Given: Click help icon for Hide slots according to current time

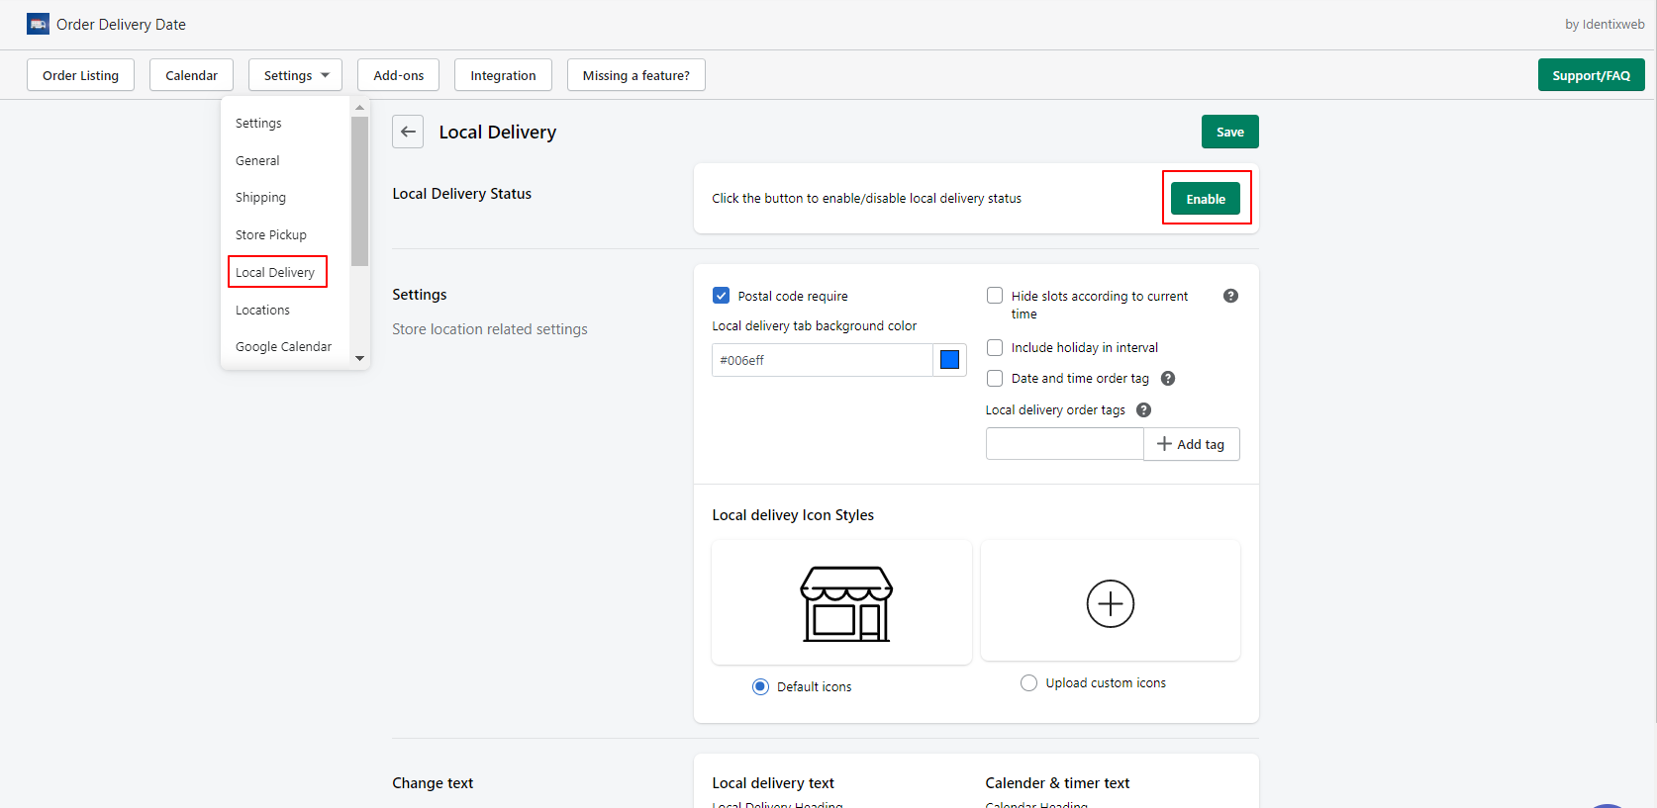Looking at the screenshot, I should pos(1230,296).
